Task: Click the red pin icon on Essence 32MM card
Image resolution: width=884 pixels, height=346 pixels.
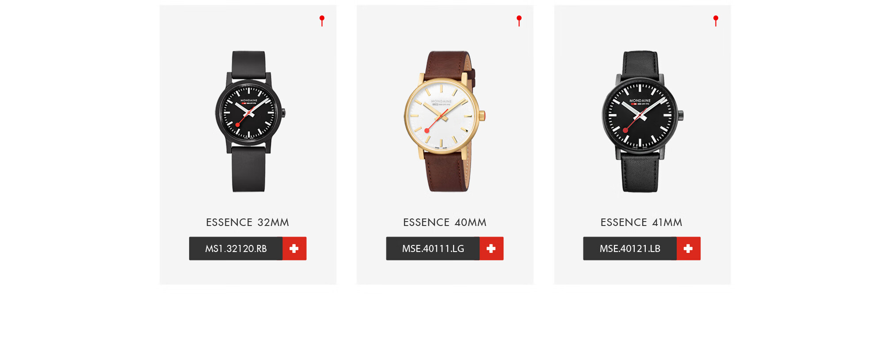Action: point(322,21)
